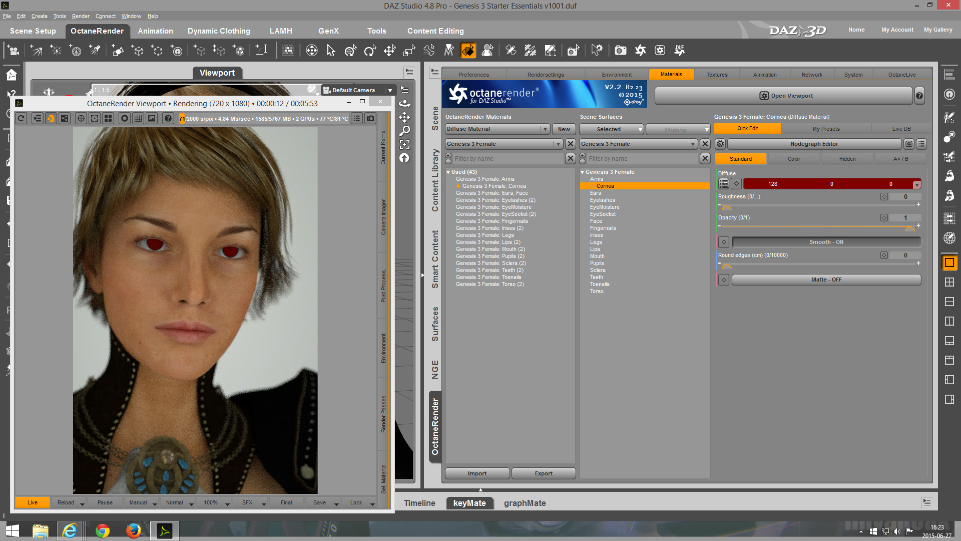961x541 pixels.
Task: Click the camera snapshot icon in Octane viewport
Action: [370, 118]
